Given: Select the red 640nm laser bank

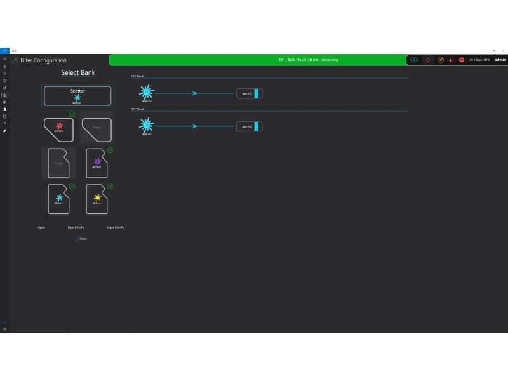Looking at the screenshot, I should pos(58,129).
